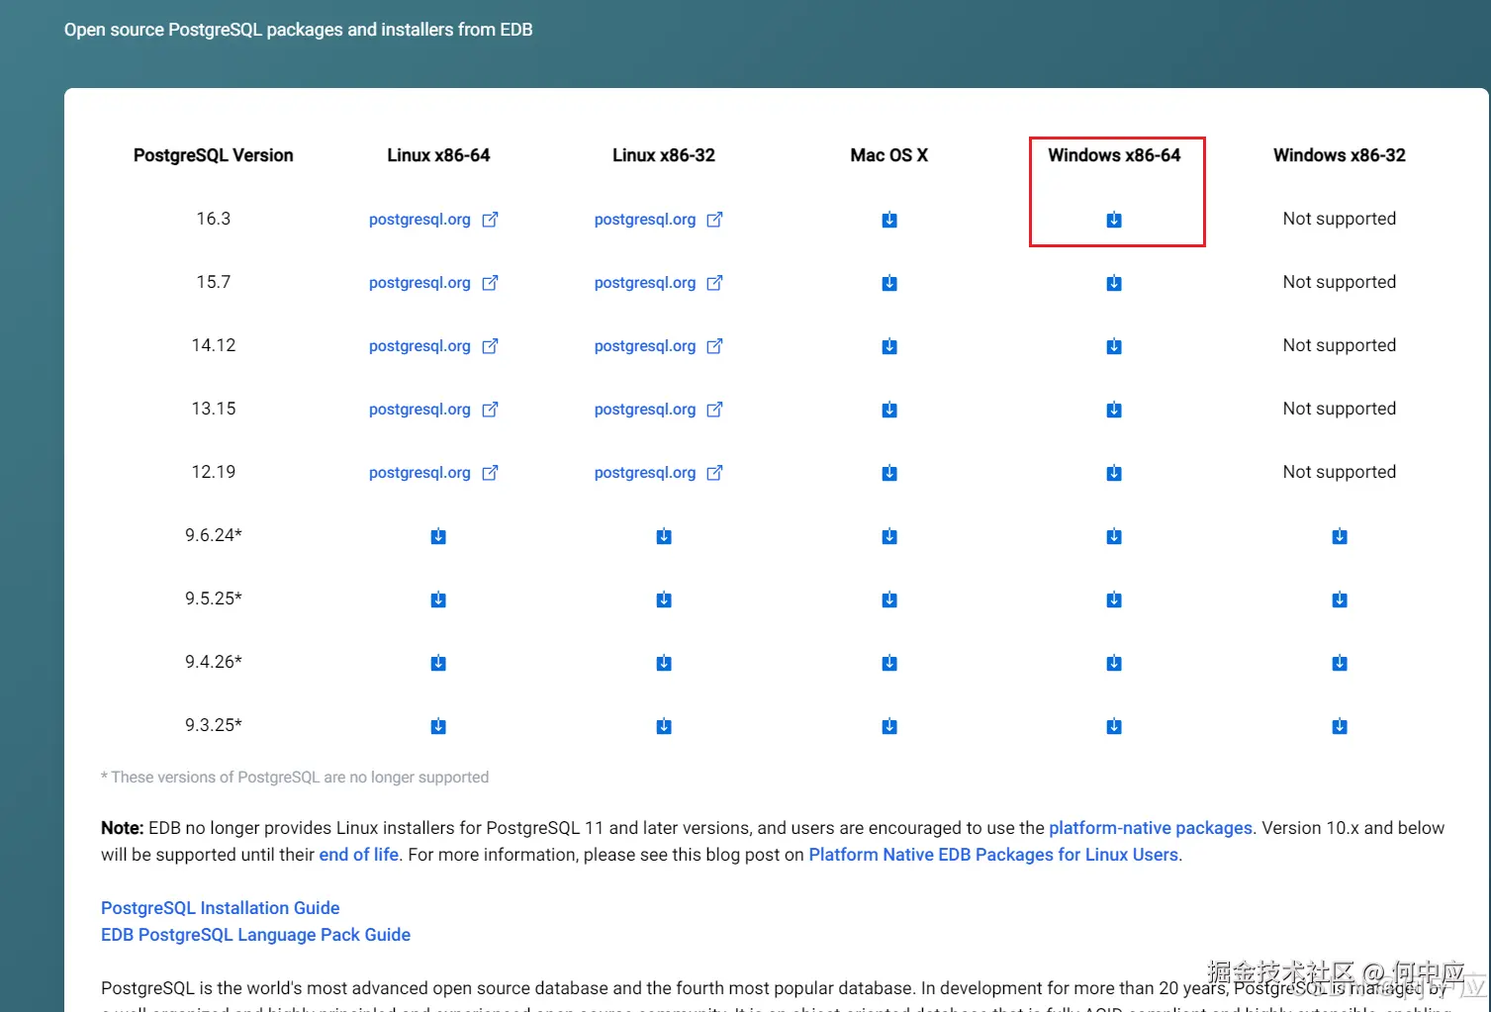Image resolution: width=1491 pixels, height=1012 pixels.
Task: Open postgresql.org link for 14.12 Linux x86-64
Action: [433, 346]
